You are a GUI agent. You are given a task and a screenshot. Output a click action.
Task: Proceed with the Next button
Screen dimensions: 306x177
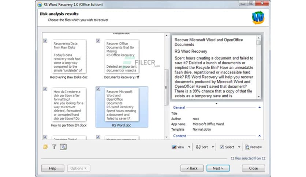pyautogui.click(x=218, y=168)
